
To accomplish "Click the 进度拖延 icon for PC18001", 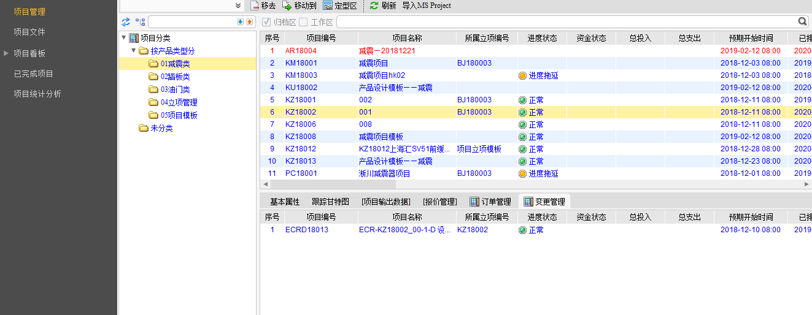I will (523, 173).
